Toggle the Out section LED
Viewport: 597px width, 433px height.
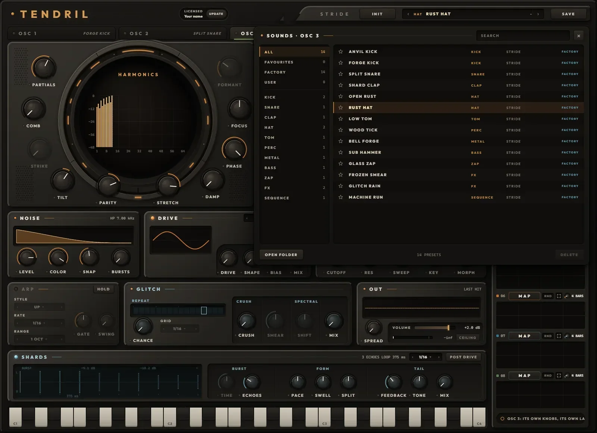[x=365, y=289]
